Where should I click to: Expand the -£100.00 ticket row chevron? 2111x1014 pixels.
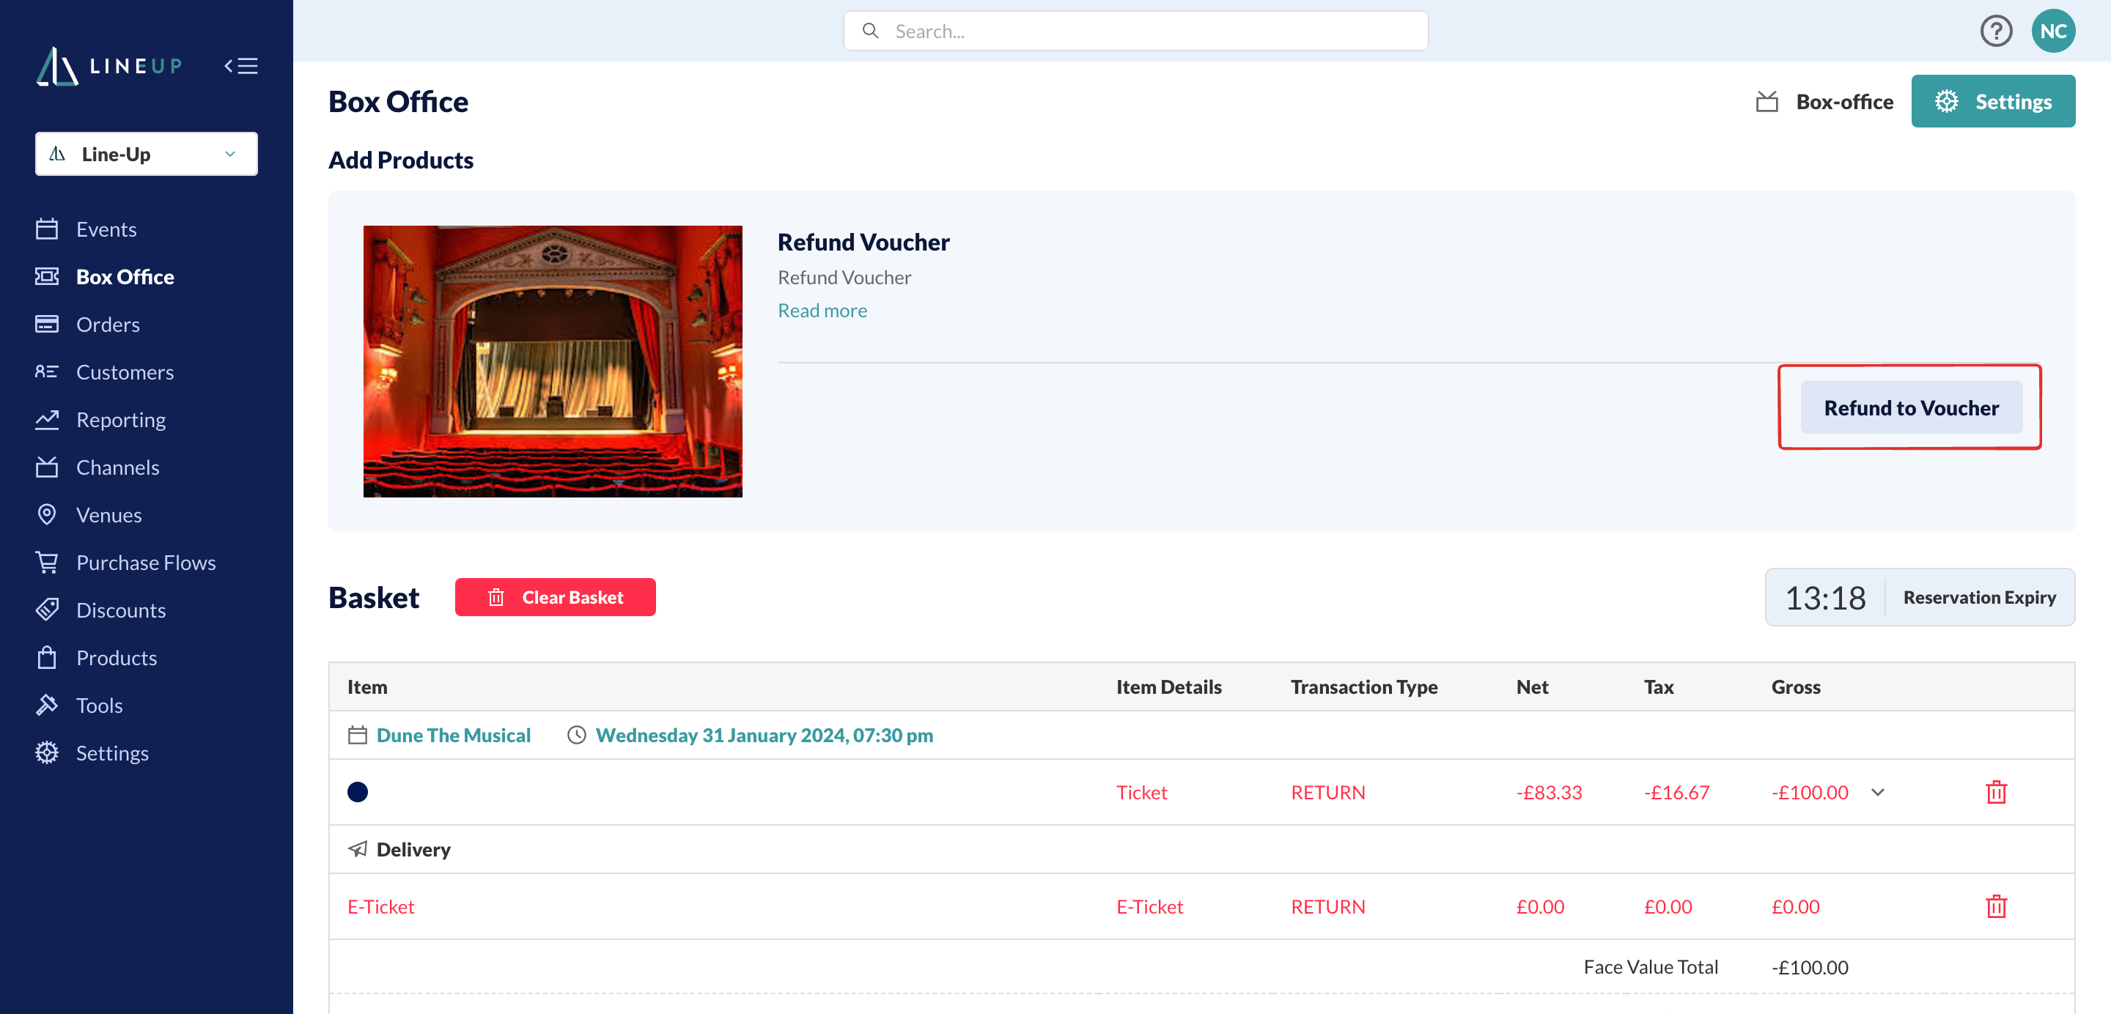(x=1877, y=791)
